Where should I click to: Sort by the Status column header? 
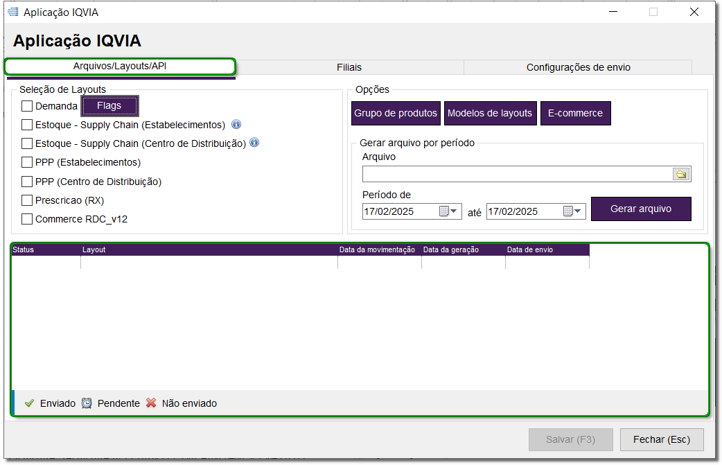pyautogui.click(x=46, y=249)
